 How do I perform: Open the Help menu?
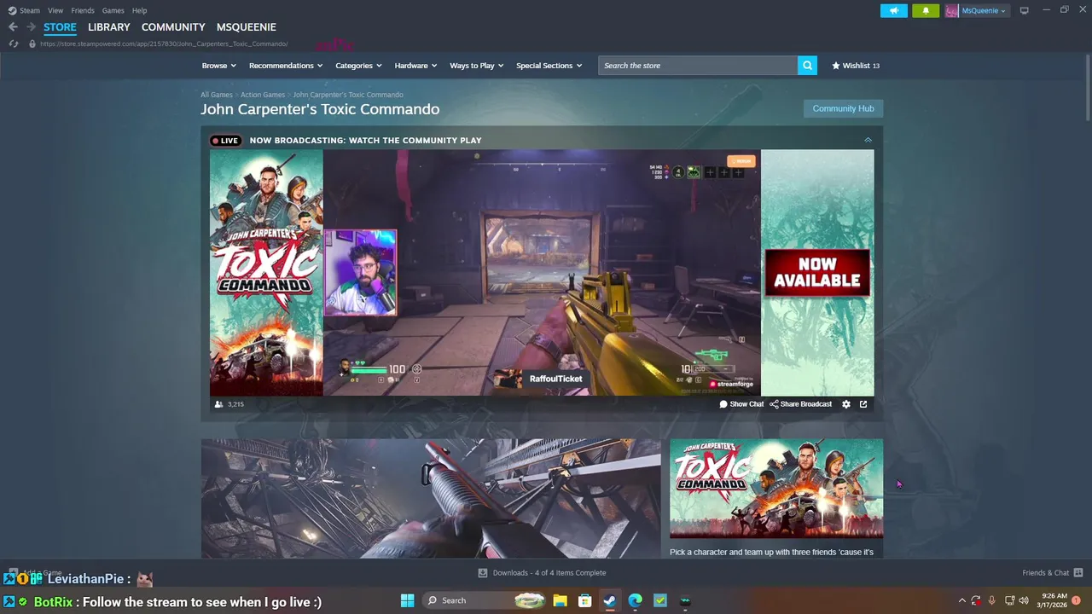[x=139, y=10]
